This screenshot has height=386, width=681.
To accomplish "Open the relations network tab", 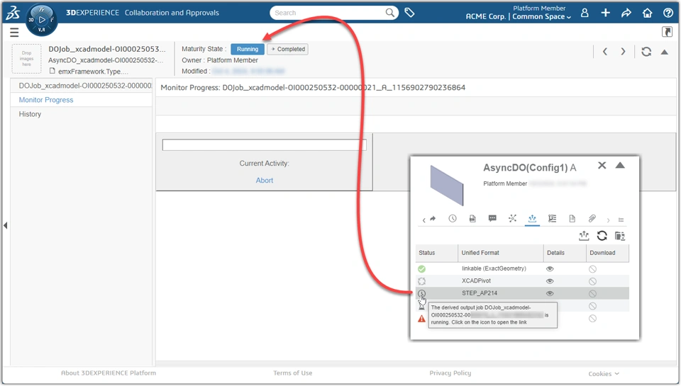I will (x=512, y=218).
